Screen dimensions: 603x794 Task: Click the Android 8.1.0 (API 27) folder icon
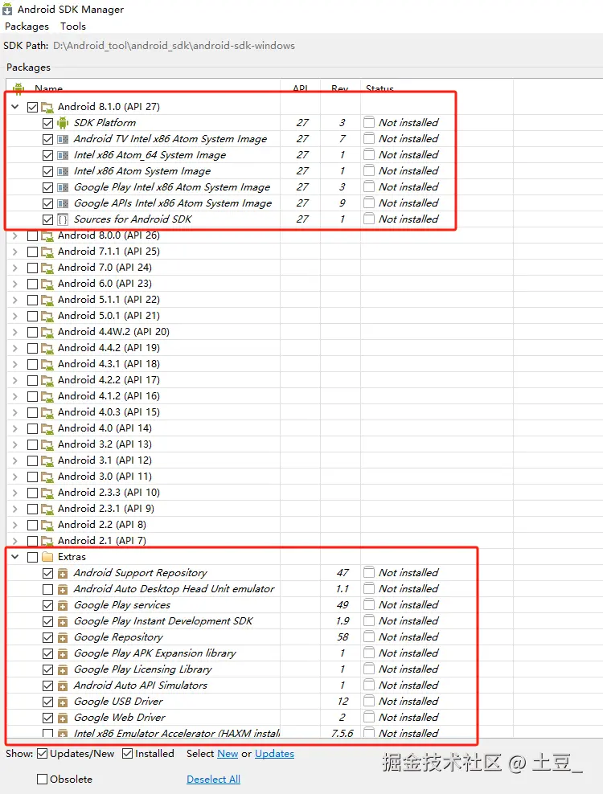click(47, 108)
